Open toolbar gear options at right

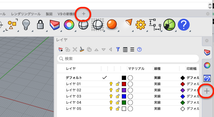pos(208,14)
